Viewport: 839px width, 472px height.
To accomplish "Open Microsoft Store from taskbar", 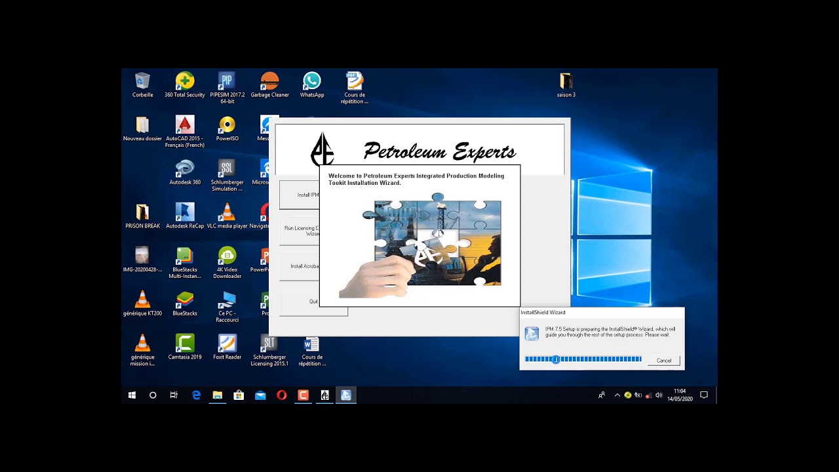I will coord(239,395).
